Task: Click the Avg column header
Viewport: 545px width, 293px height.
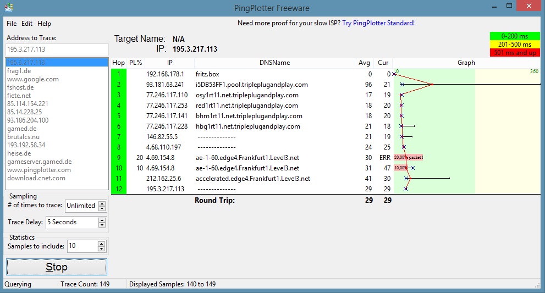Action: tap(364, 63)
